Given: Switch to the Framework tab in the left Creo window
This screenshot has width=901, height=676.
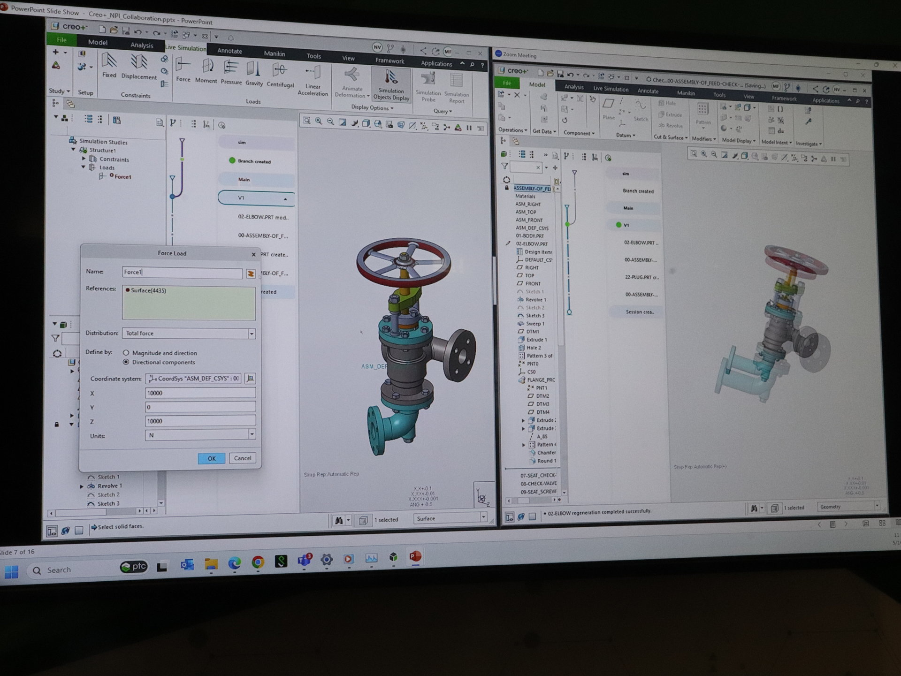Looking at the screenshot, I should tap(389, 61).
